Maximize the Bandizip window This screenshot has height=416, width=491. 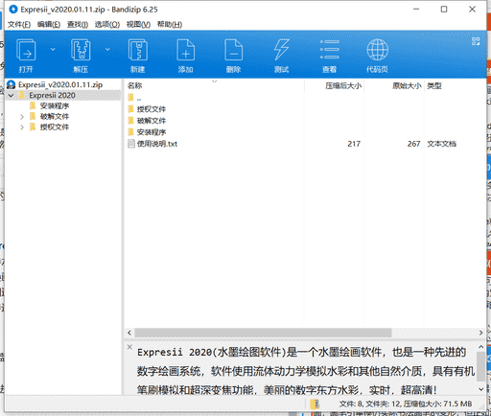(444, 10)
